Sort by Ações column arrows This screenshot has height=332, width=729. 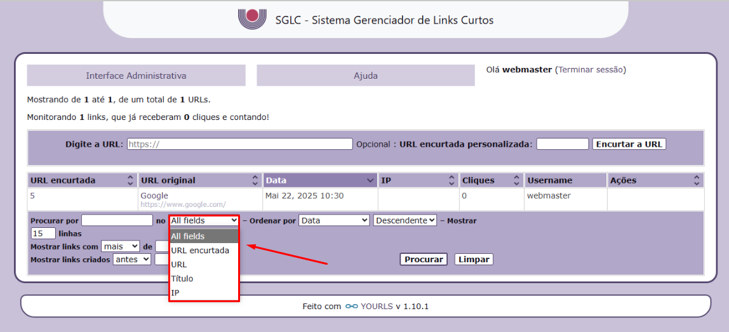(x=697, y=180)
